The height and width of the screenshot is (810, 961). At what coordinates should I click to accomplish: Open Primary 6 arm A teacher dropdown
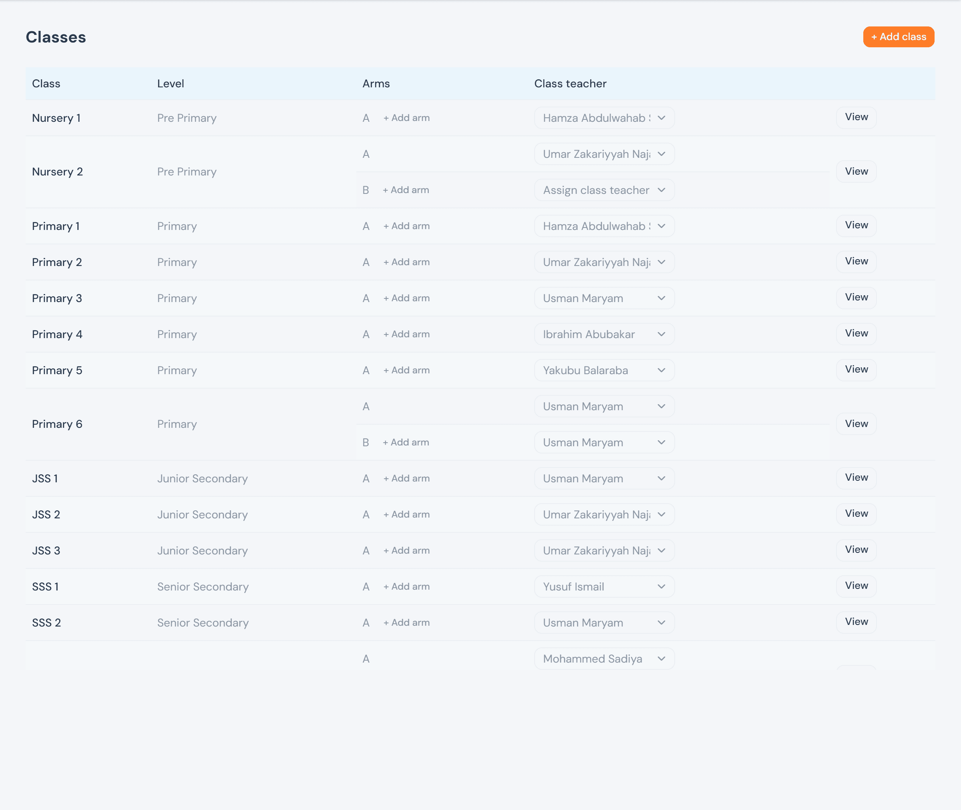tap(604, 406)
